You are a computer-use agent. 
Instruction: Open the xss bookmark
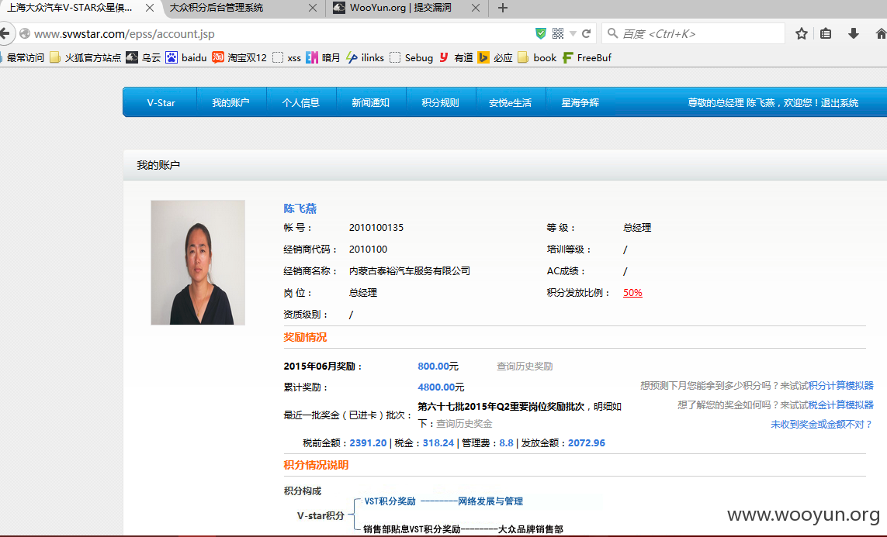pyautogui.click(x=287, y=57)
